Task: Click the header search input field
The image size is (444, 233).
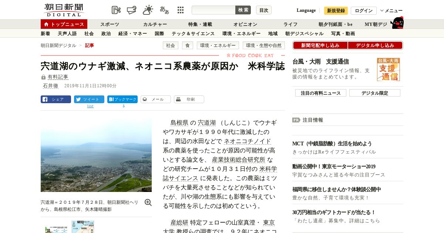Action: [x=213, y=10]
